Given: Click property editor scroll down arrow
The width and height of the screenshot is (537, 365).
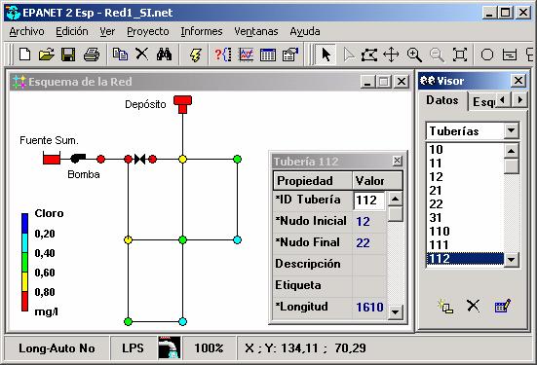Looking at the screenshot, I should tap(396, 312).
